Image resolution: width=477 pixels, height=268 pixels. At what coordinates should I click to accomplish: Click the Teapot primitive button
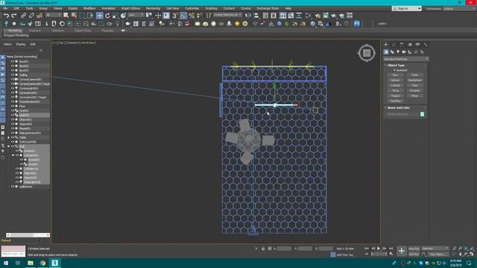click(395, 96)
